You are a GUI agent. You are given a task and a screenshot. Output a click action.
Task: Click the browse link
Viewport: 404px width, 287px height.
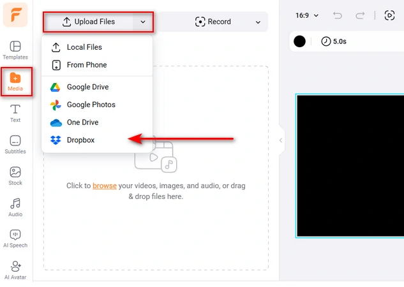click(x=105, y=186)
